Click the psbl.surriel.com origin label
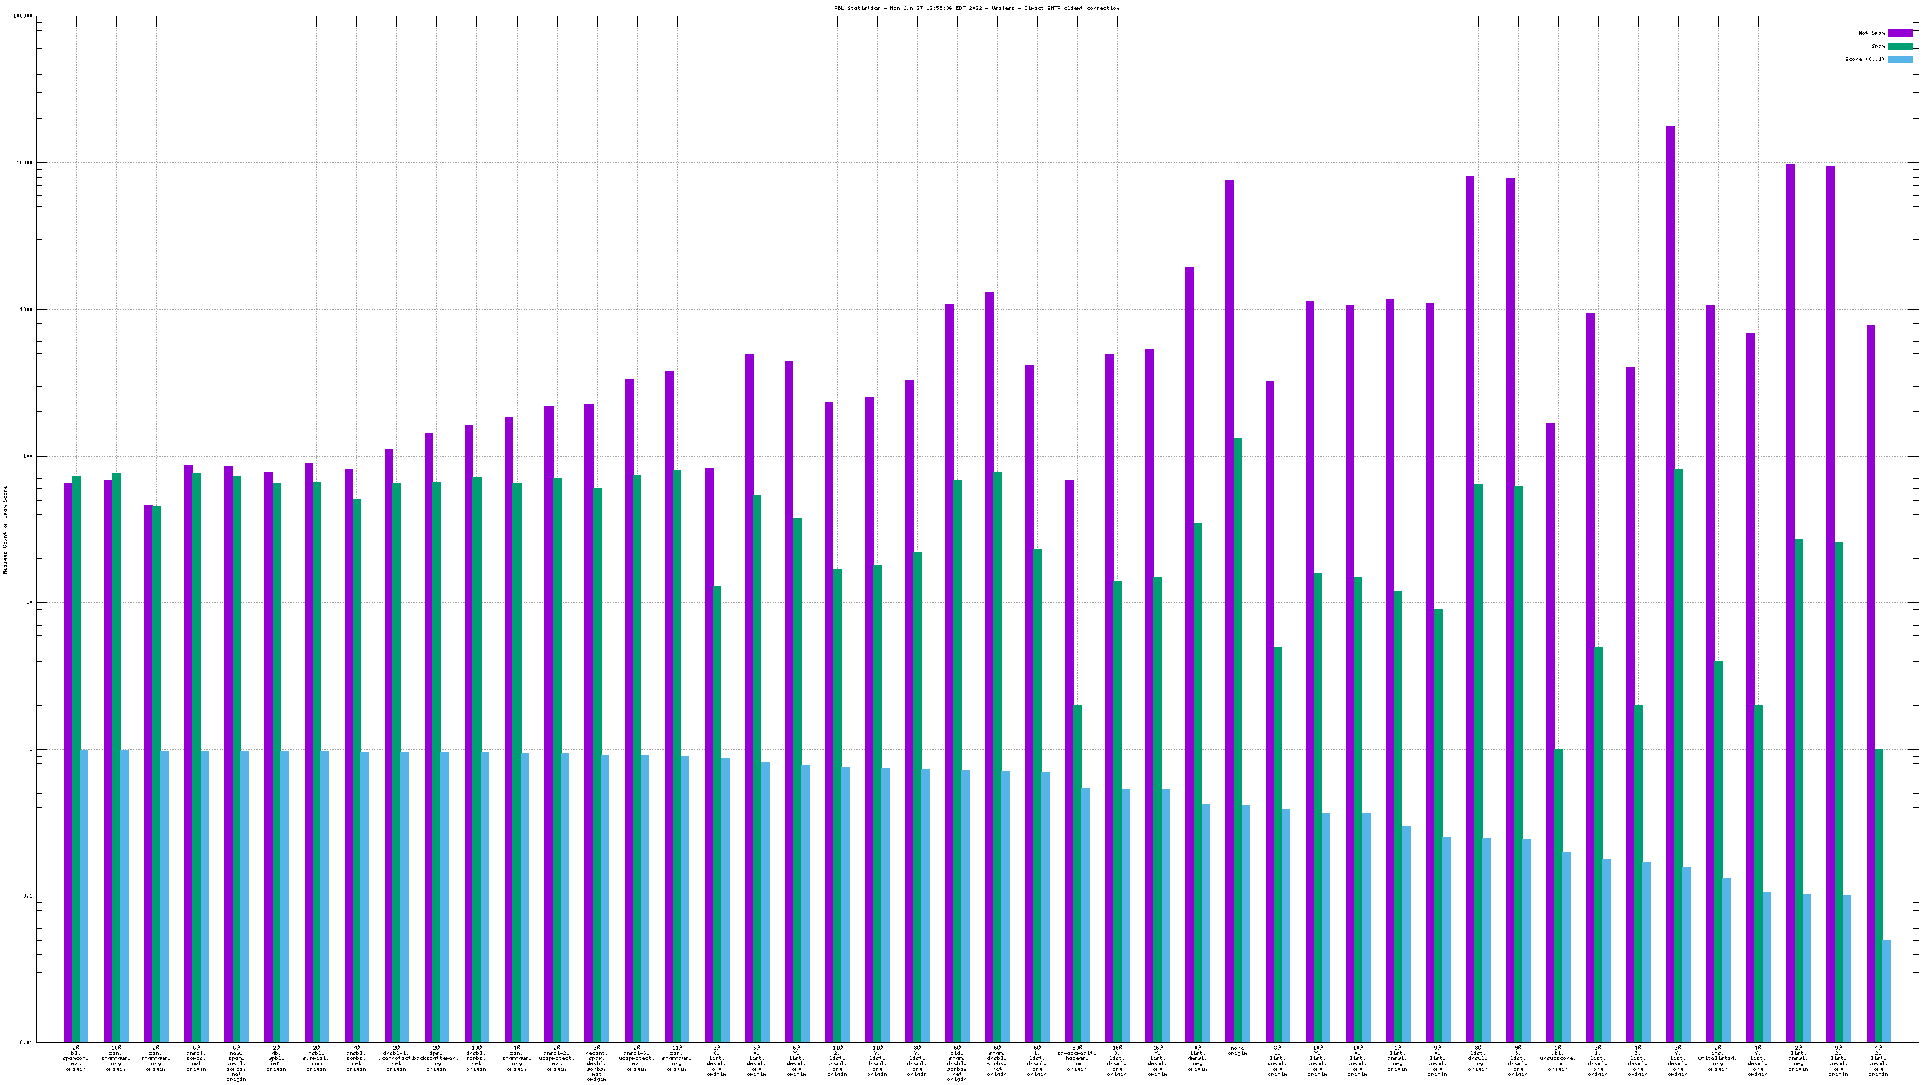1929x1085 pixels. pos(316,1058)
